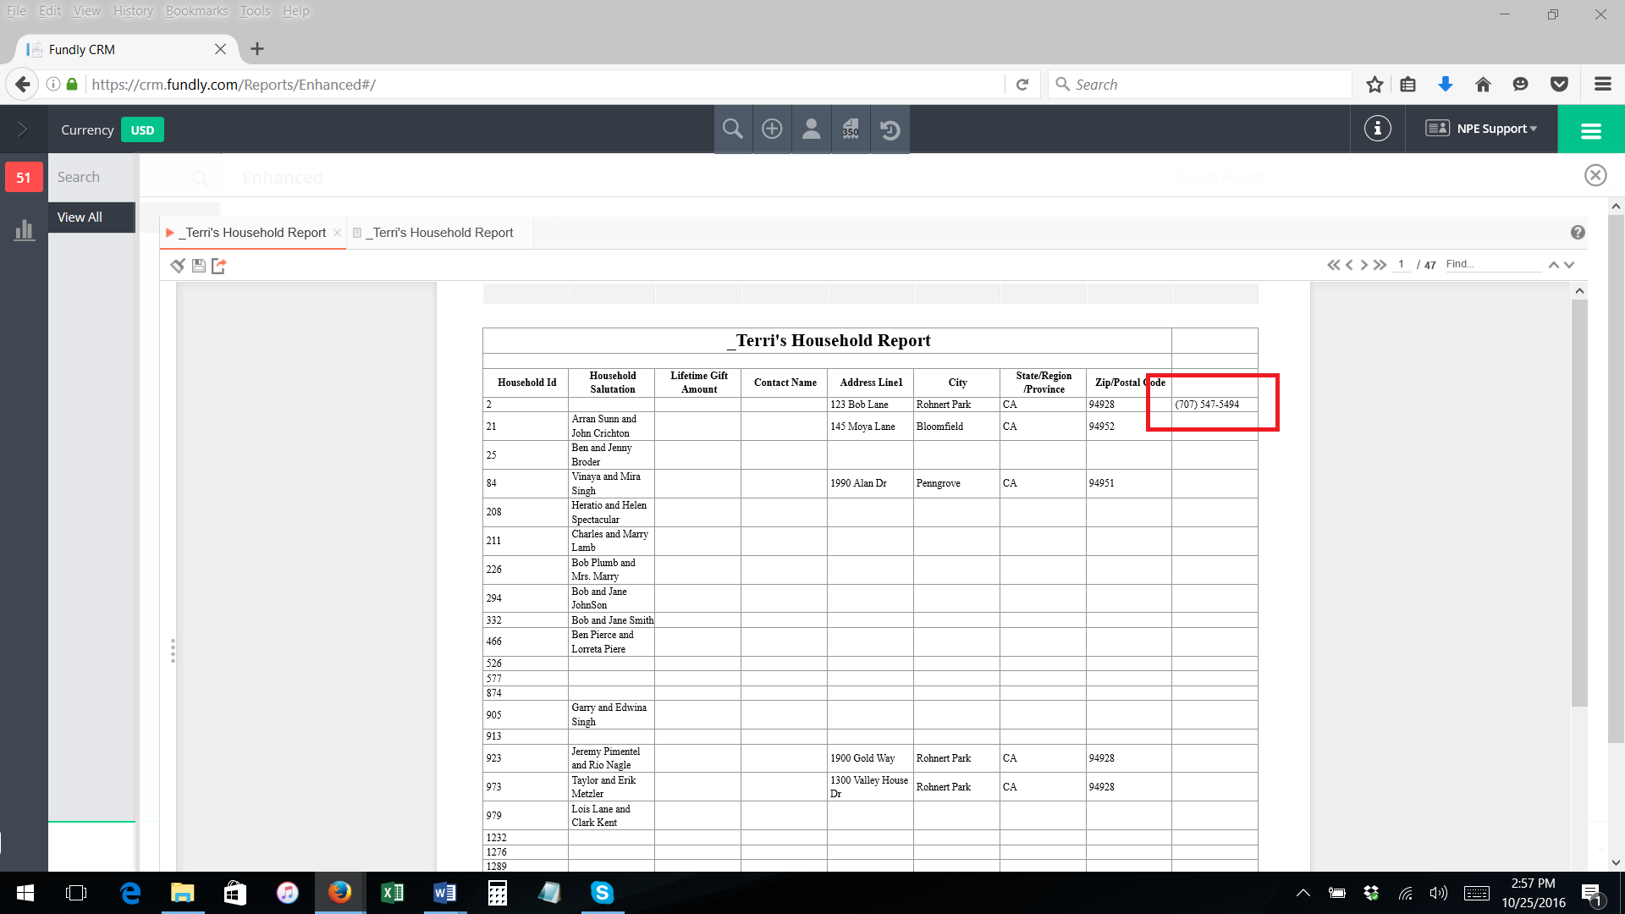Viewport: 1625px width, 914px height.
Task: Reload the page
Action: click(1022, 85)
